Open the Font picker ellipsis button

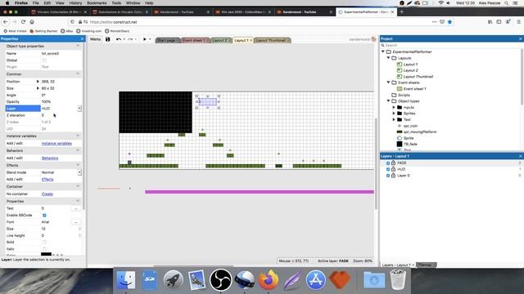(76, 222)
